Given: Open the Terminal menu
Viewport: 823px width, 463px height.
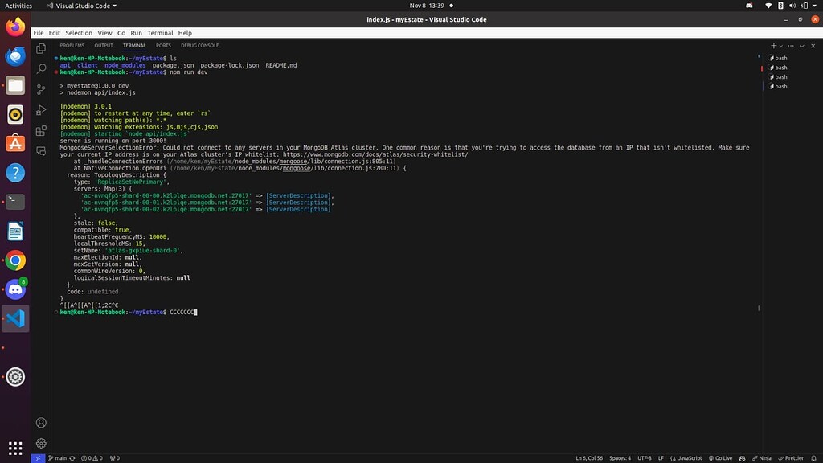Looking at the screenshot, I should pyautogui.click(x=160, y=32).
